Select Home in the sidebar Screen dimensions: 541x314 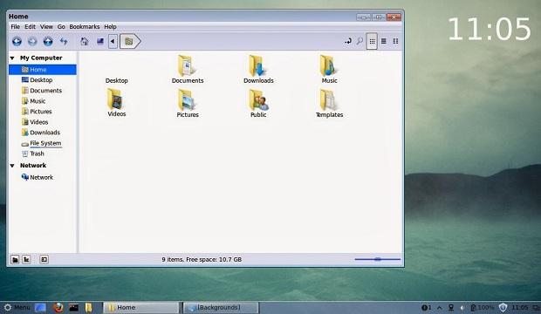point(43,70)
